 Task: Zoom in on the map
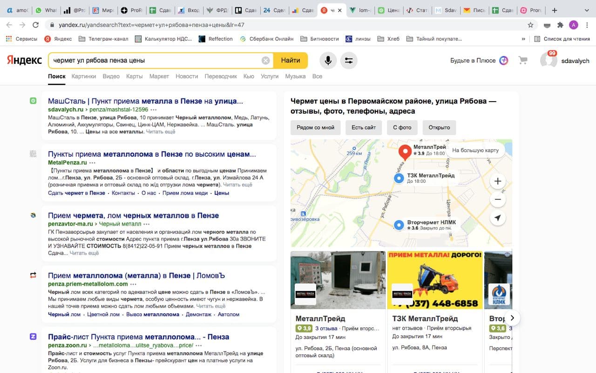pyautogui.click(x=498, y=181)
